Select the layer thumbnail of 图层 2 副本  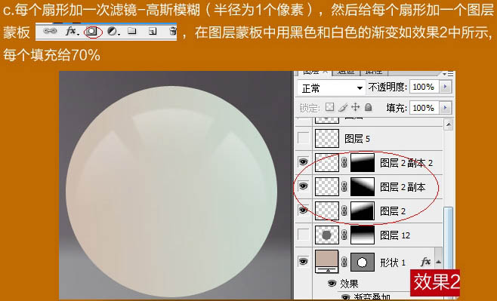[x=327, y=187]
